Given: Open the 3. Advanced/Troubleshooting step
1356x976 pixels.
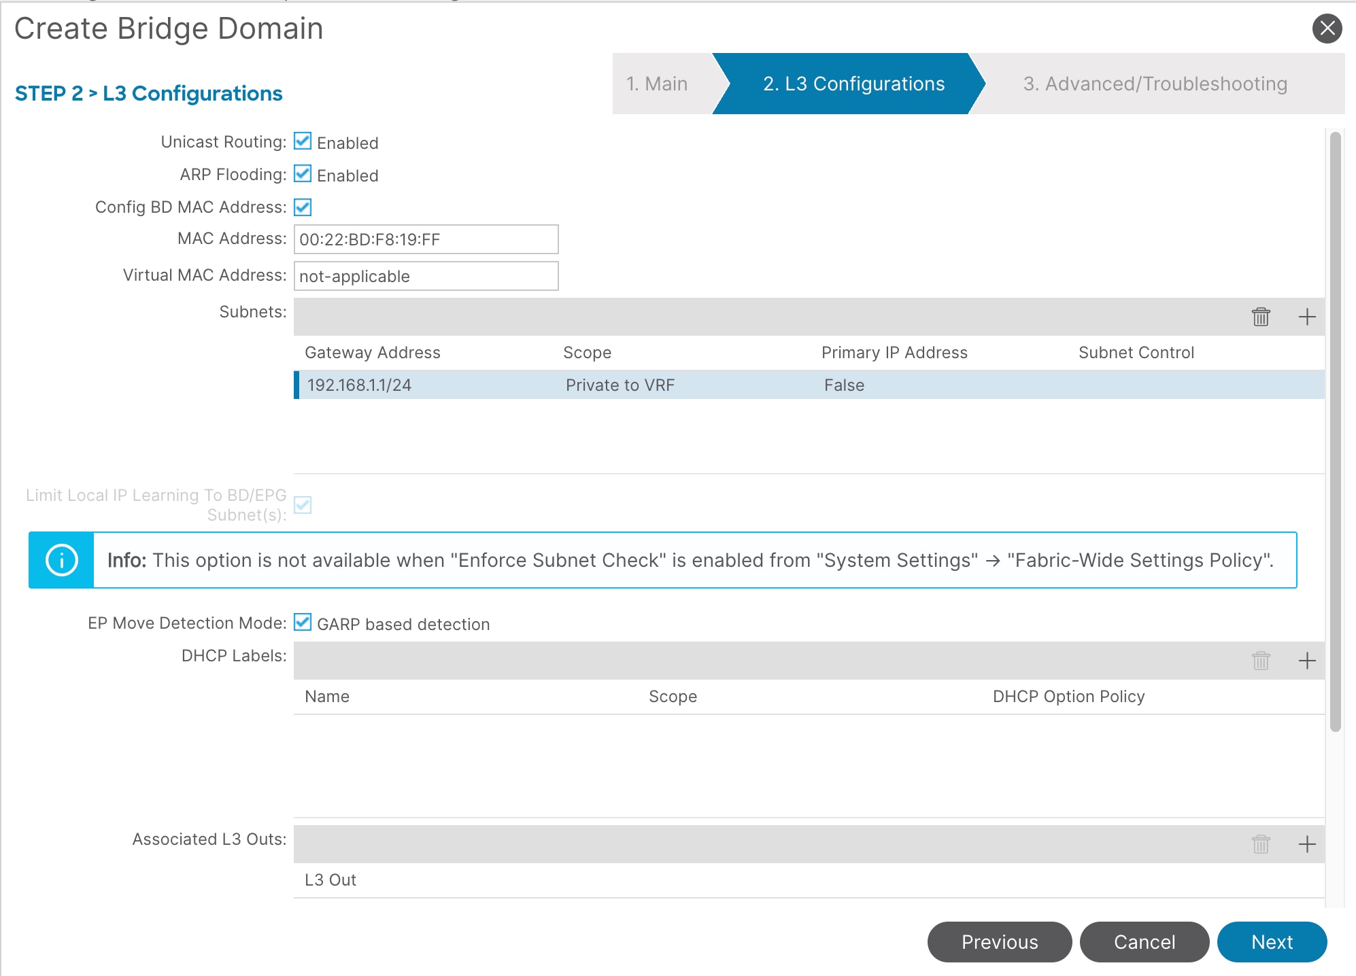Looking at the screenshot, I should (x=1155, y=84).
